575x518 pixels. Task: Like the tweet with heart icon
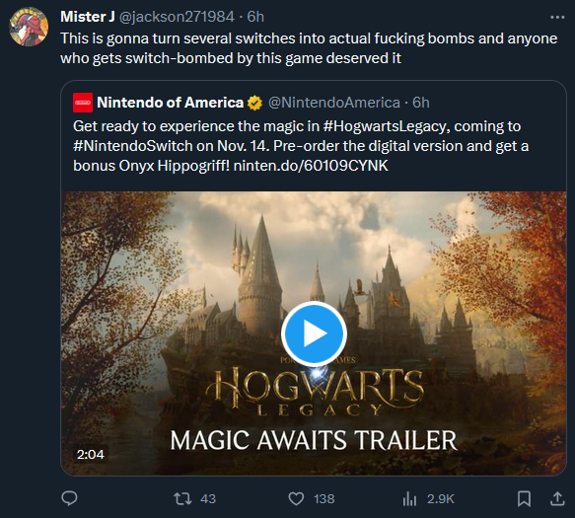[296, 499]
